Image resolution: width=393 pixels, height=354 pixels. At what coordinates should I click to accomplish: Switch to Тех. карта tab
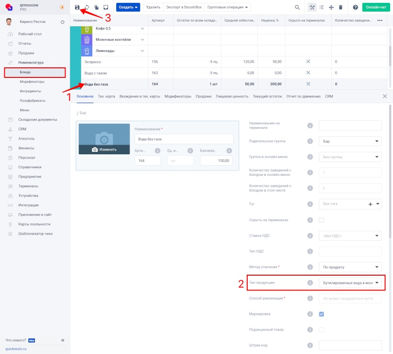106,96
